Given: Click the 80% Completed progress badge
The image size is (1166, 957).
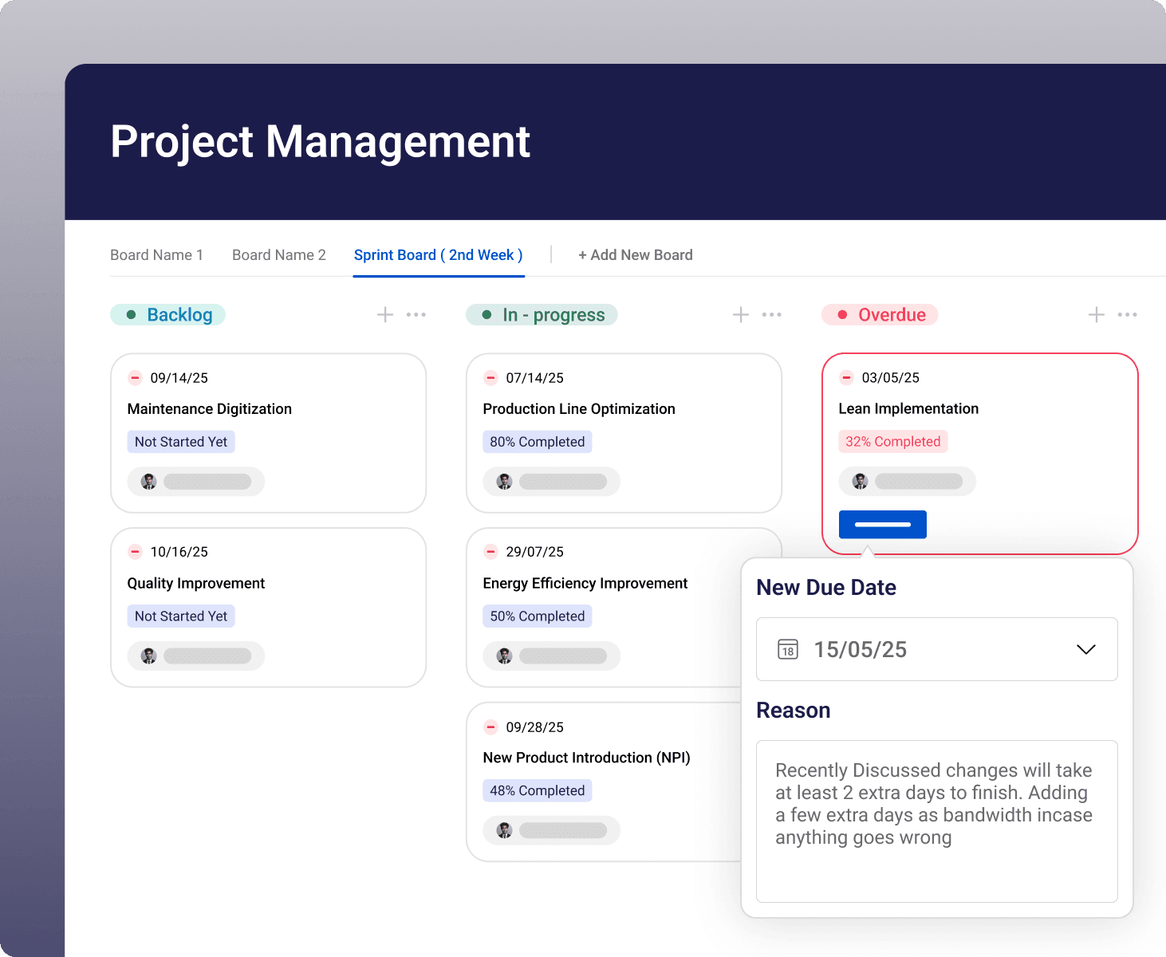Looking at the screenshot, I should [x=537, y=442].
